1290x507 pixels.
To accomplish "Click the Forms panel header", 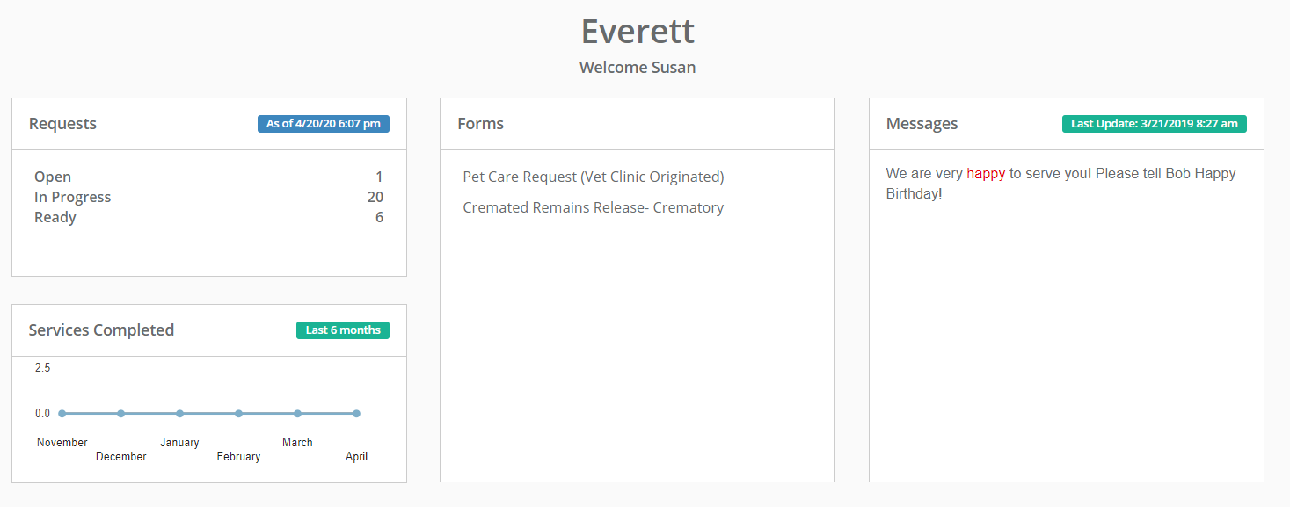I will point(480,124).
